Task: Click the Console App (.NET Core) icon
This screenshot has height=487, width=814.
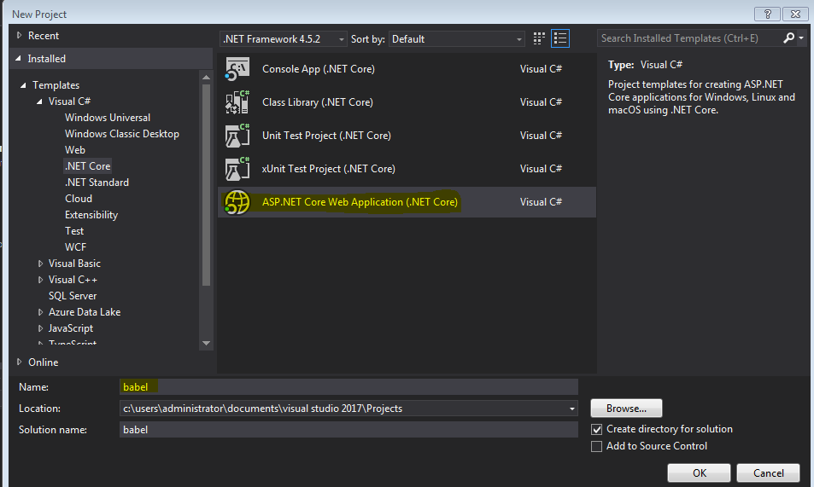Action: pos(237,69)
